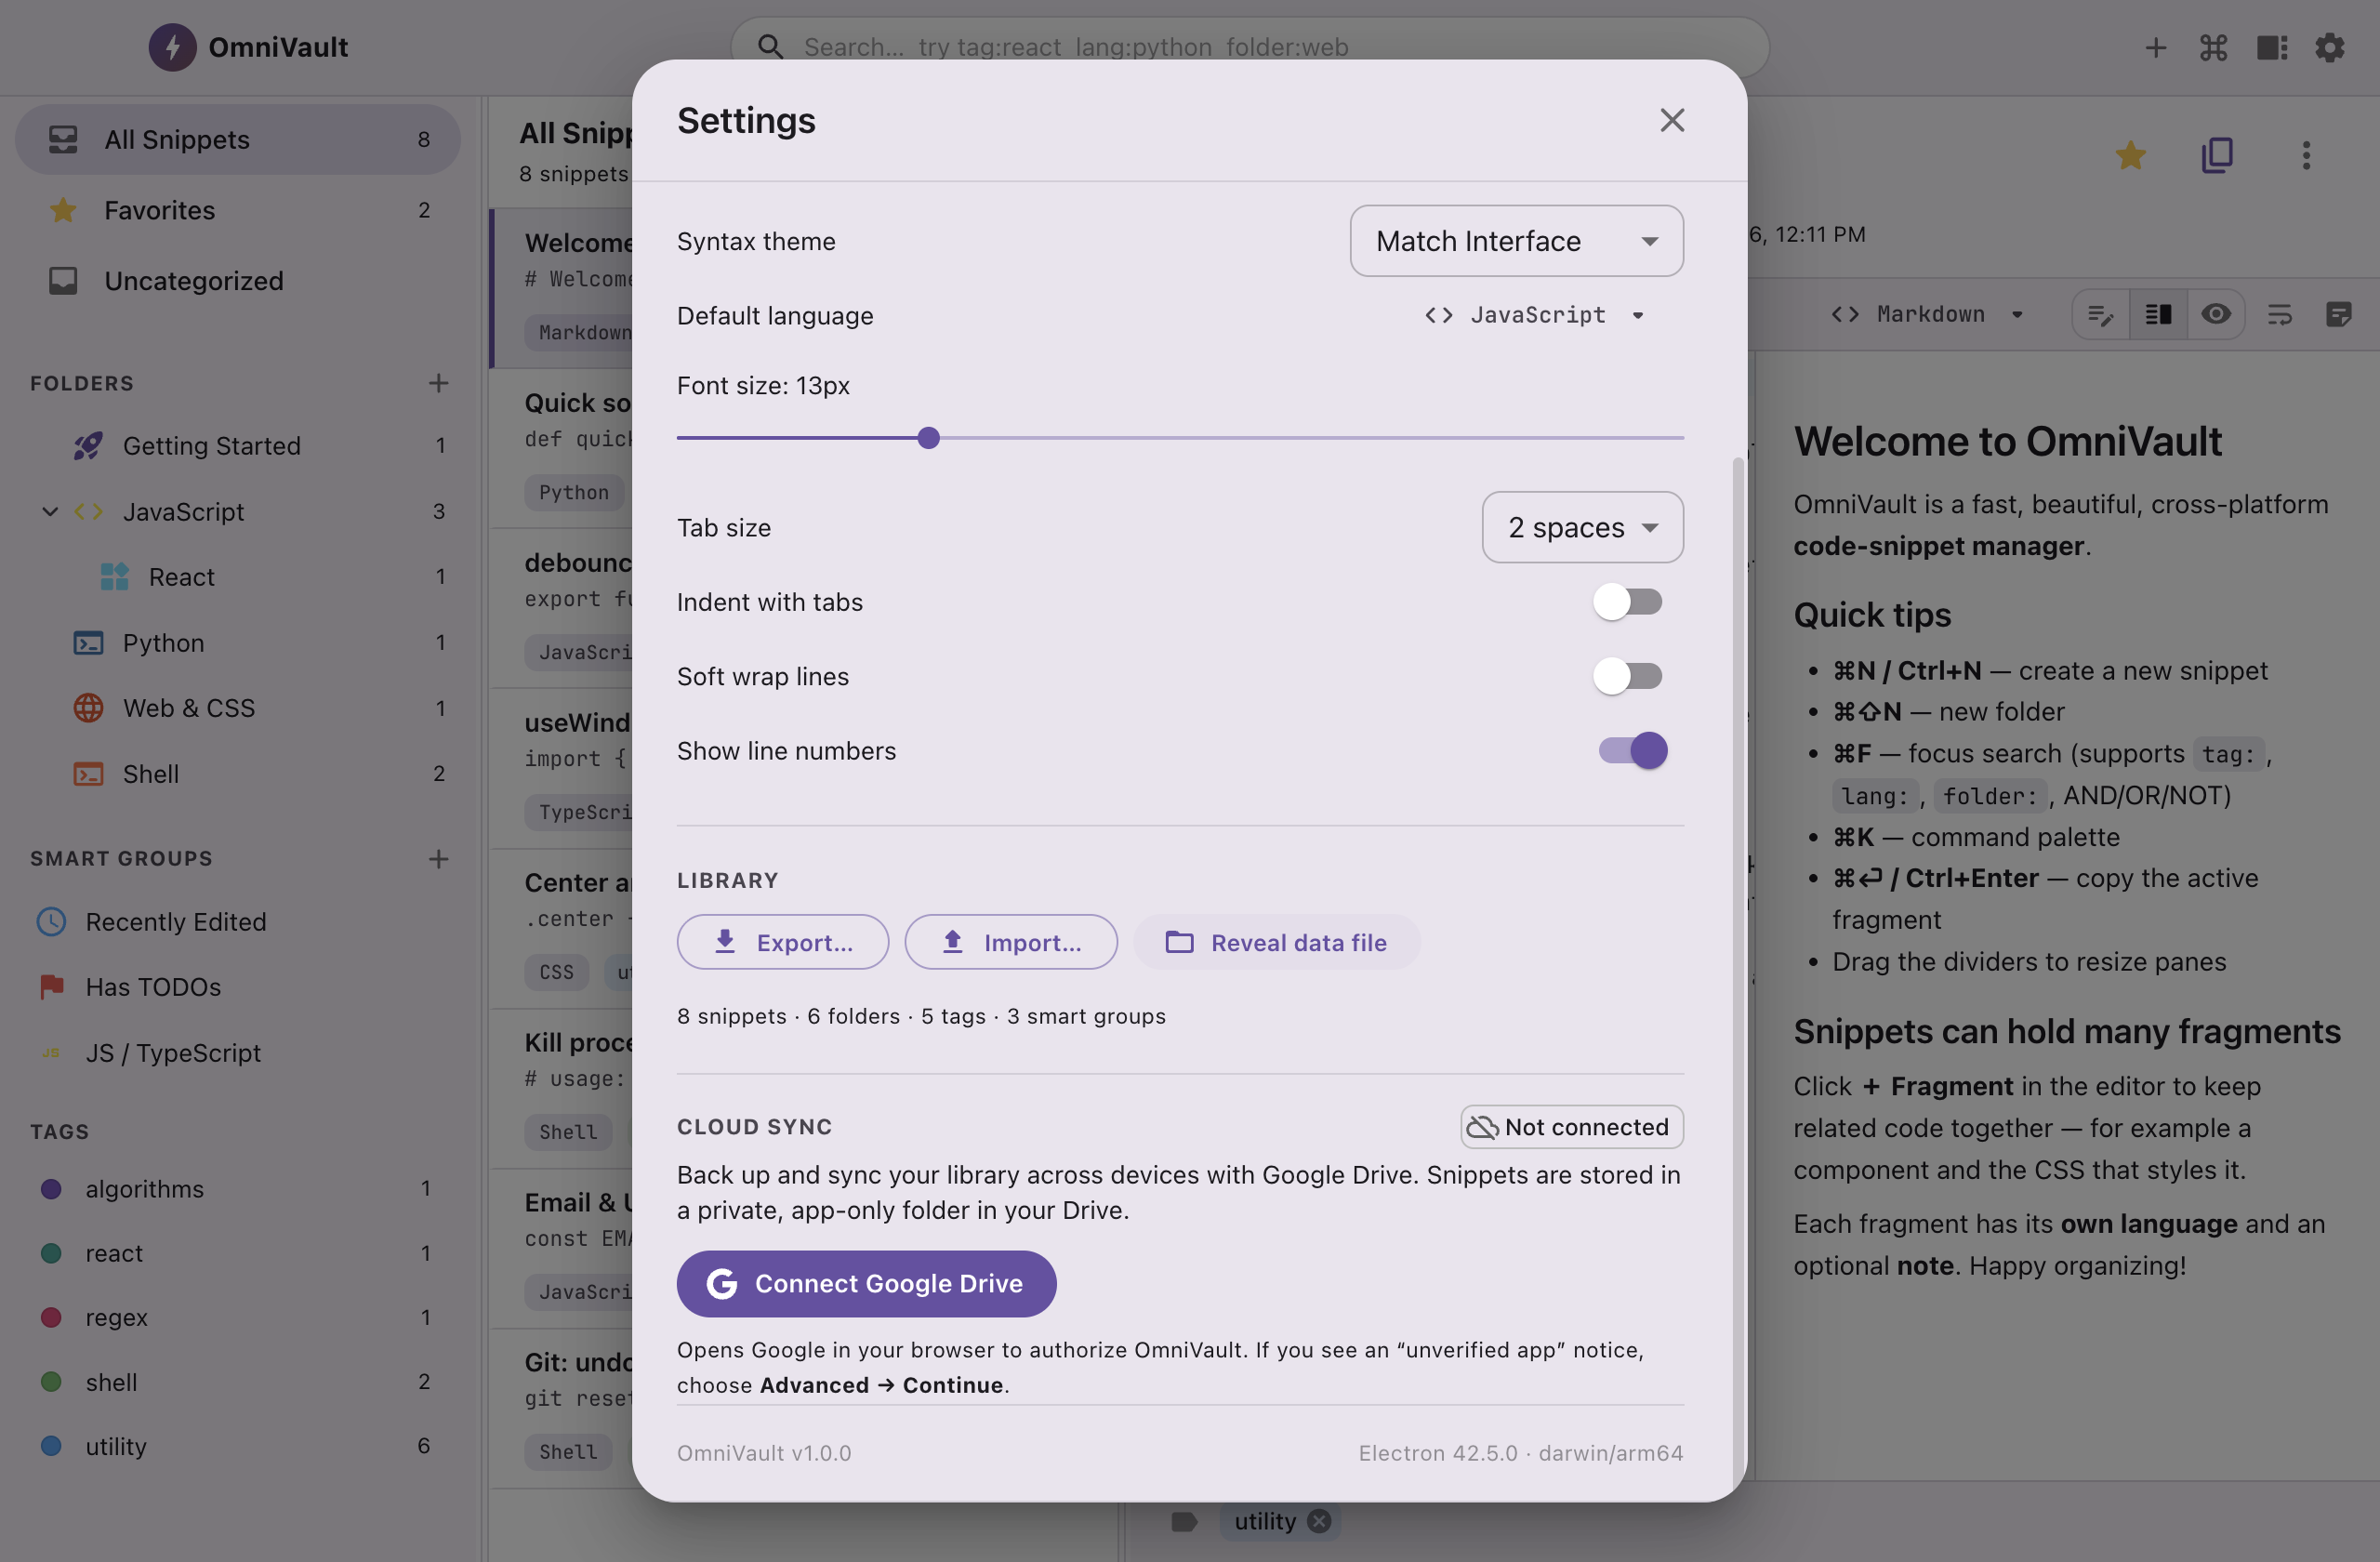The height and width of the screenshot is (1562, 2380).
Task: Open the command palette icon
Action: [x=2213, y=47]
